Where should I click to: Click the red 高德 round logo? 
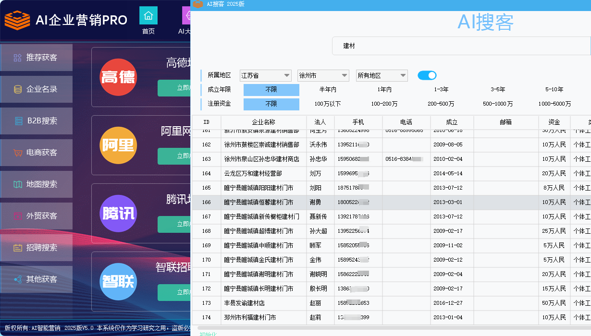click(x=118, y=77)
